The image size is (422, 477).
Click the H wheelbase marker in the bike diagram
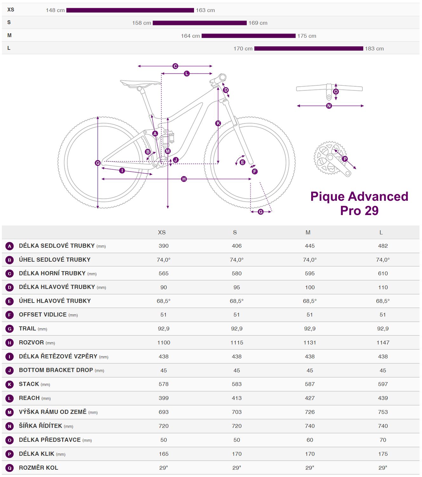tap(184, 179)
